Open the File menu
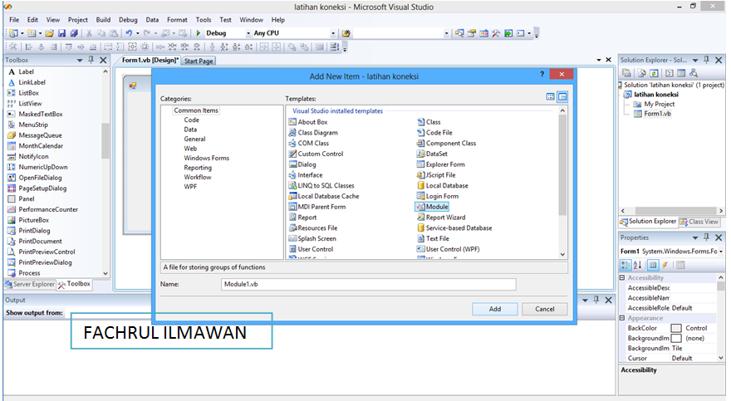Image resolution: width=731 pixels, height=401 pixels. click(14, 20)
